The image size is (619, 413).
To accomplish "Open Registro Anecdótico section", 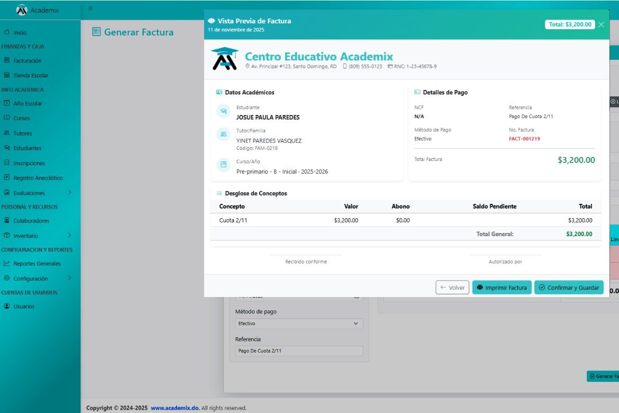I will point(38,178).
